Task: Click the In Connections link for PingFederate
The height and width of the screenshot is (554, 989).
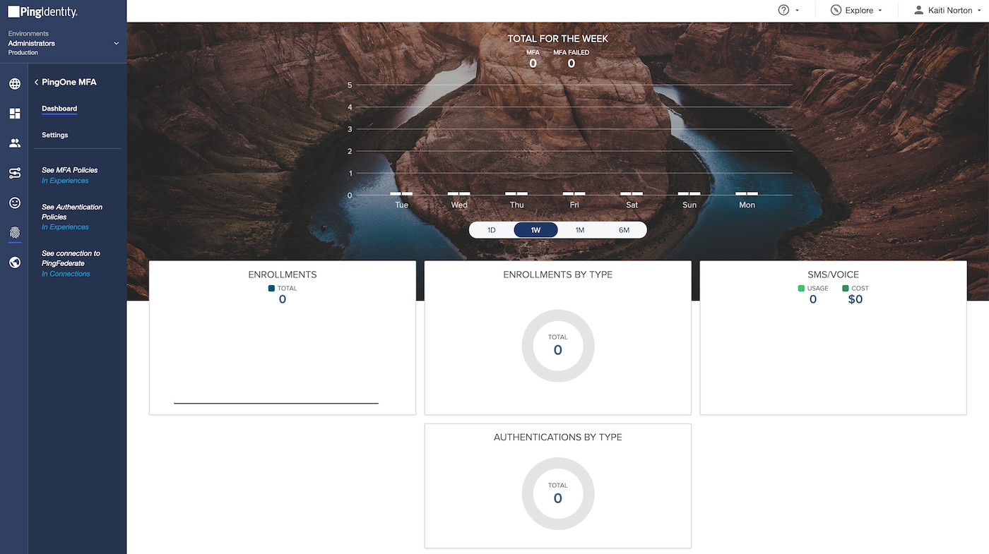Action: (x=66, y=274)
